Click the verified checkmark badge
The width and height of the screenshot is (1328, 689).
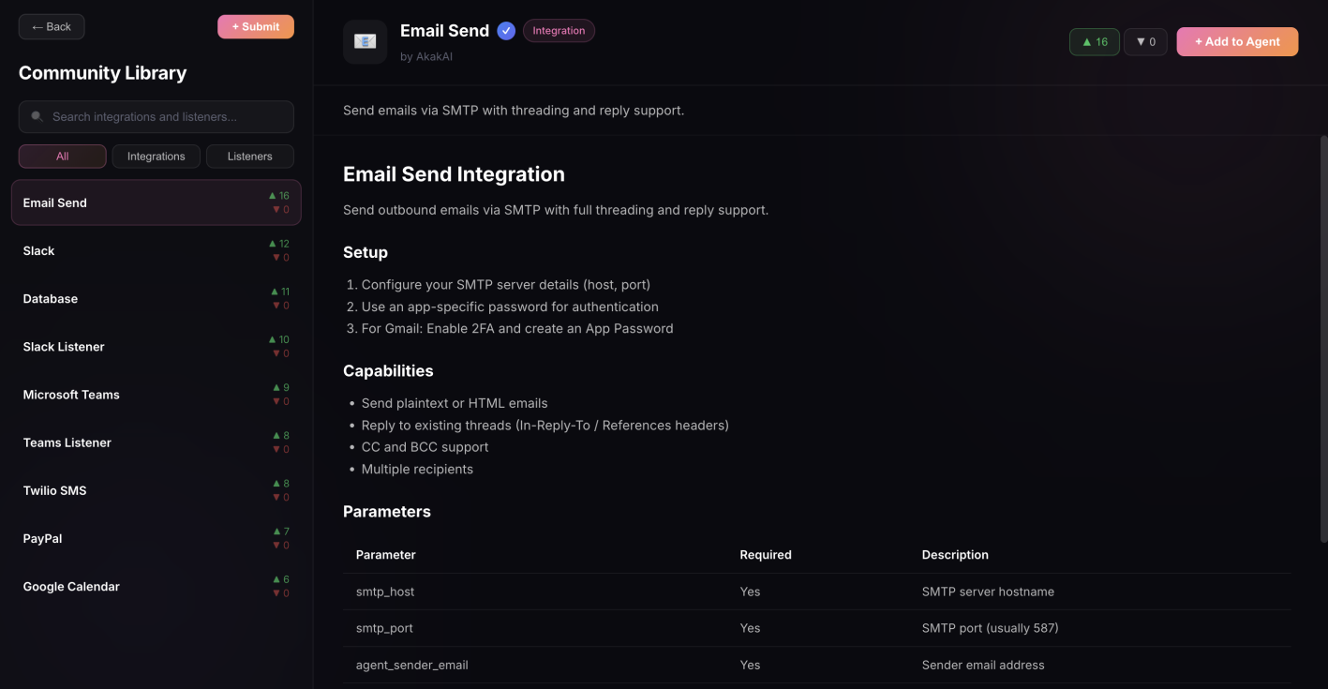pyautogui.click(x=506, y=31)
